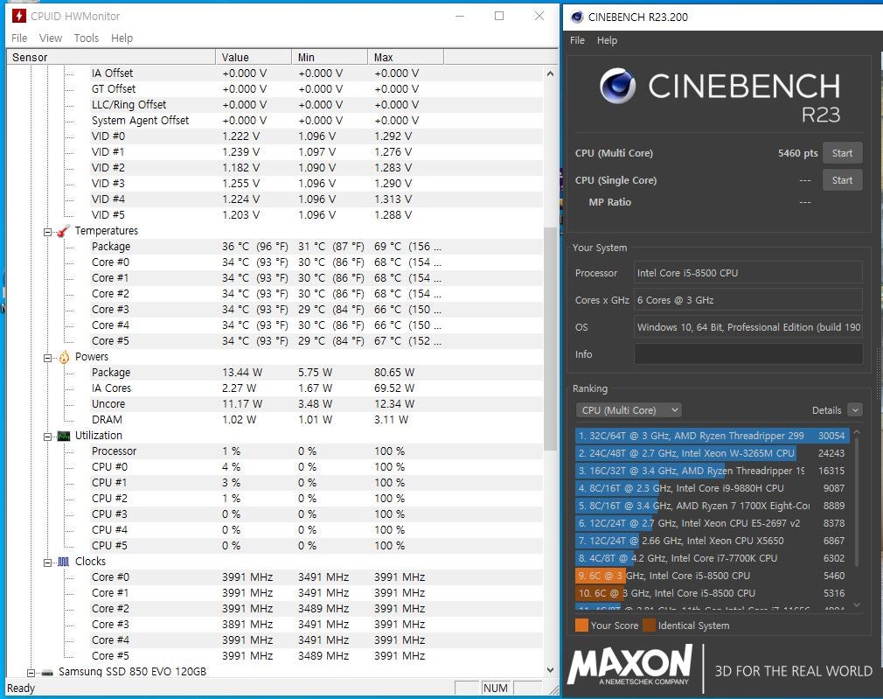Click the Min column header

(x=330, y=57)
